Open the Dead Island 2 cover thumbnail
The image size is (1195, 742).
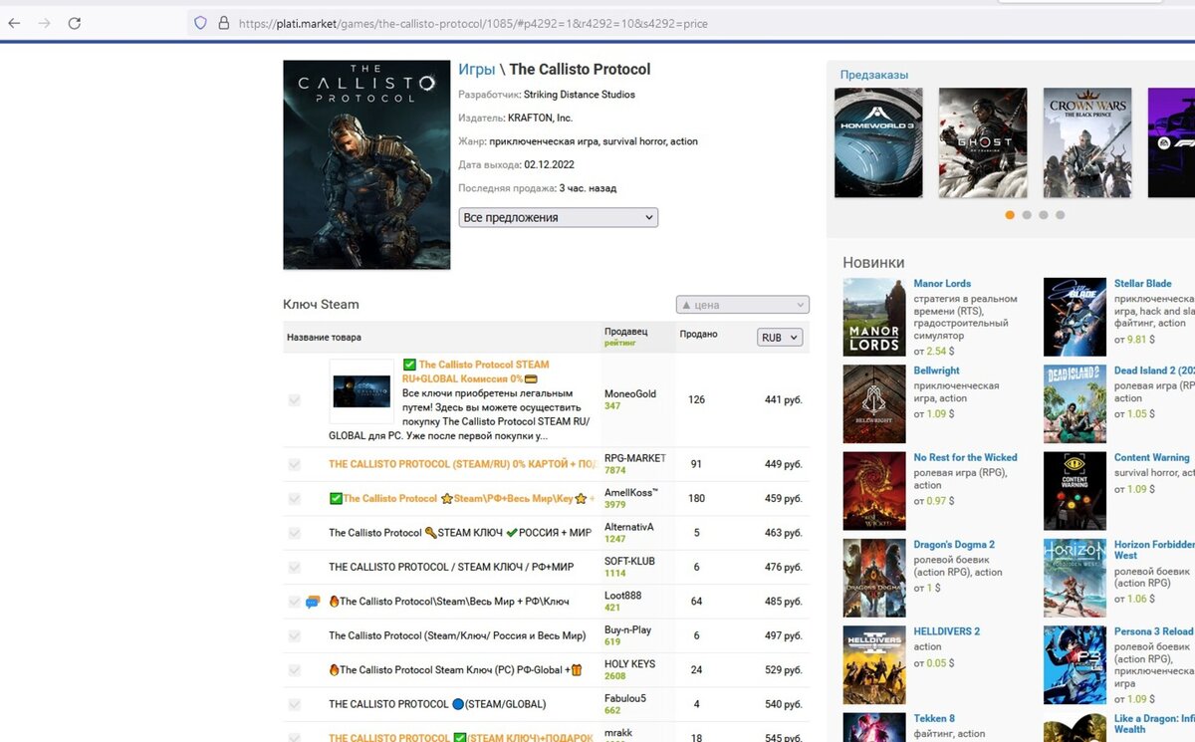[x=1075, y=403]
